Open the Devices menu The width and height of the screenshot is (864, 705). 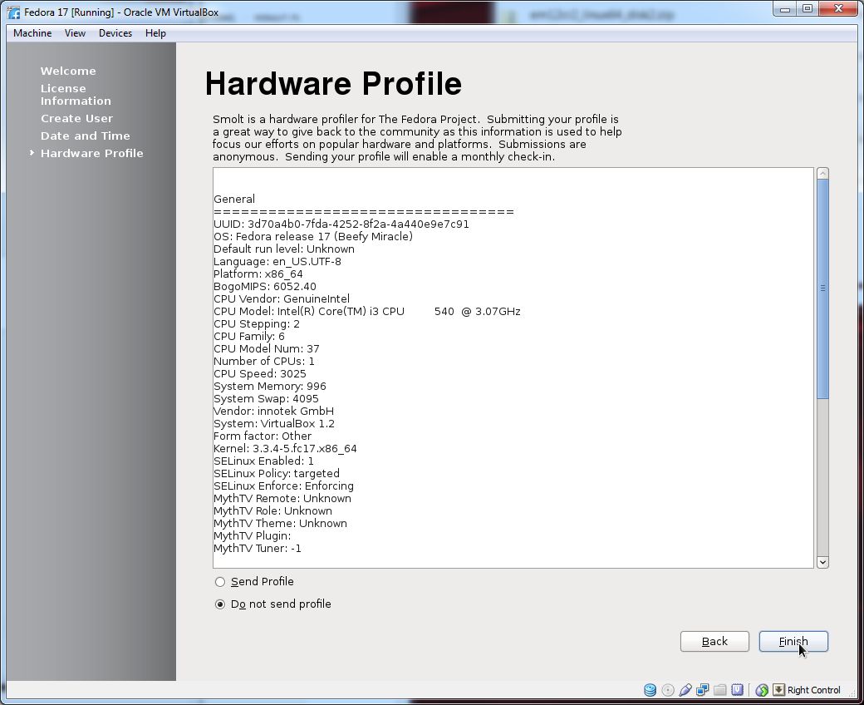(x=115, y=33)
